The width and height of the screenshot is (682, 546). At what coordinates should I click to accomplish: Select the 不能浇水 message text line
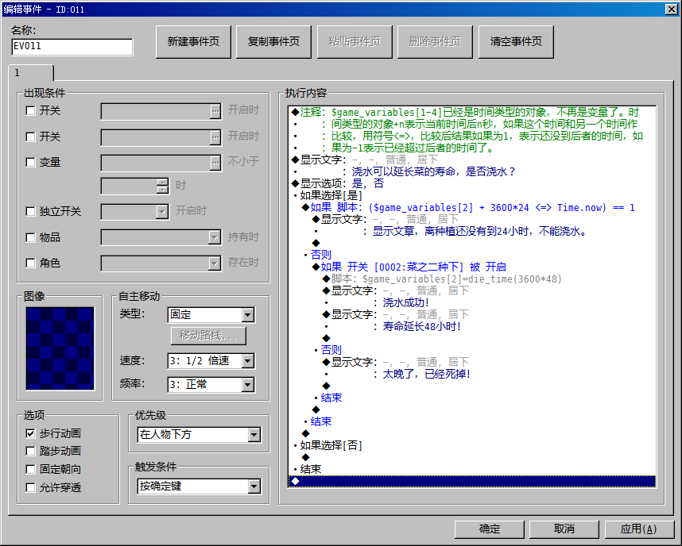(472, 232)
